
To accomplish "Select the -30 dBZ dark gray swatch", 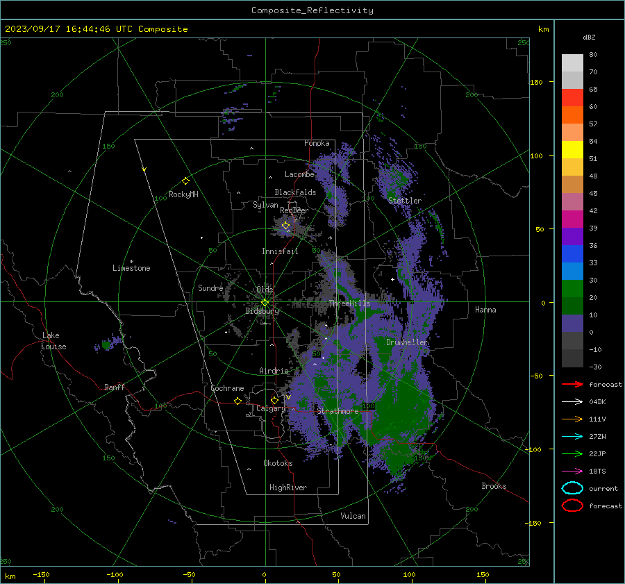I will click(572, 358).
